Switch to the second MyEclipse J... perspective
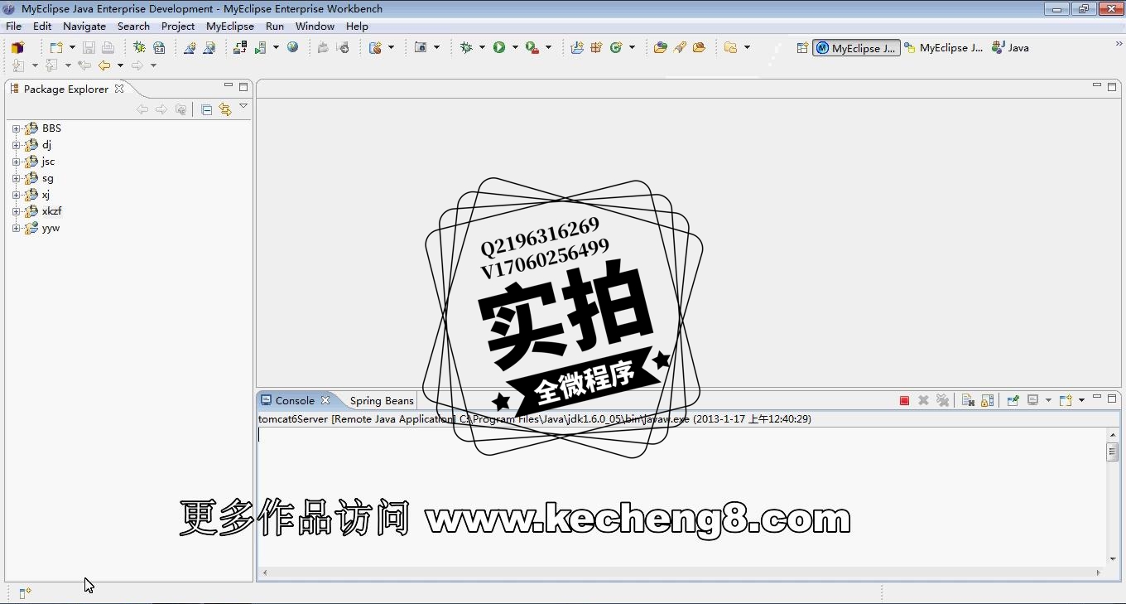The height and width of the screenshot is (604, 1126). [x=943, y=48]
